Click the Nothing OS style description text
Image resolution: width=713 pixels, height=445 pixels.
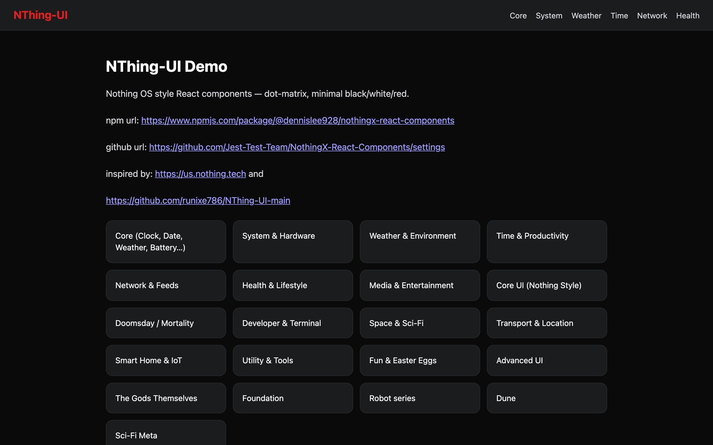257,94
